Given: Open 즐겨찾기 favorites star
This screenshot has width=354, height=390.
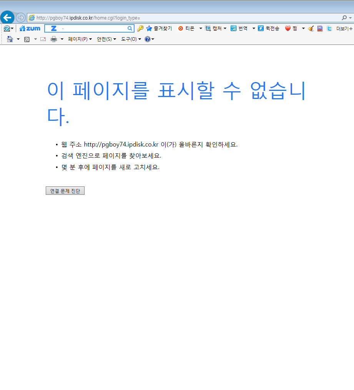Looking at the screenshot, I should (159, 28).
